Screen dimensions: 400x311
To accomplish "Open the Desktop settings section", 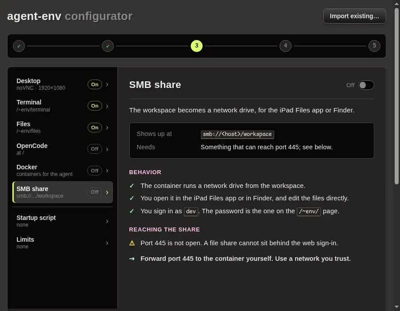I will point(63,84).
